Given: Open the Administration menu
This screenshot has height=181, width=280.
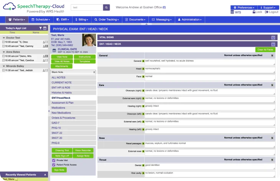Looking at the screenshot, I should pyautogui.click(x=190, y=20).
